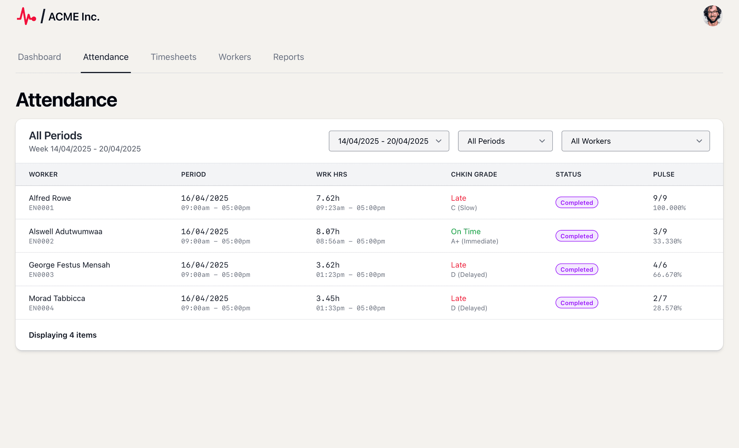Screen dimensions: 739x448
Task: Click the ACME Inc. heartbeat logo
Action: click(27, 16)
